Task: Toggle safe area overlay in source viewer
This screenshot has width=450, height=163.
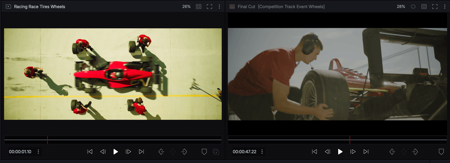Action: tap(199, 6)
